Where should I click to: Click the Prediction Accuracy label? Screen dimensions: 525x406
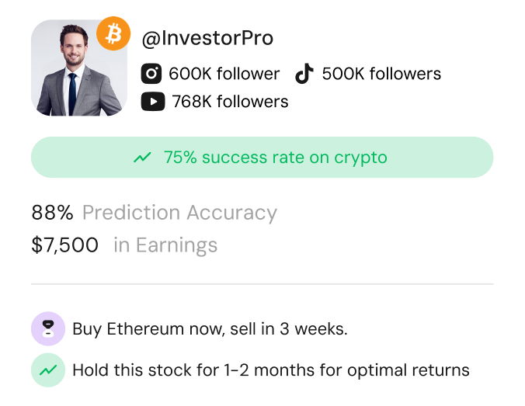179,213
